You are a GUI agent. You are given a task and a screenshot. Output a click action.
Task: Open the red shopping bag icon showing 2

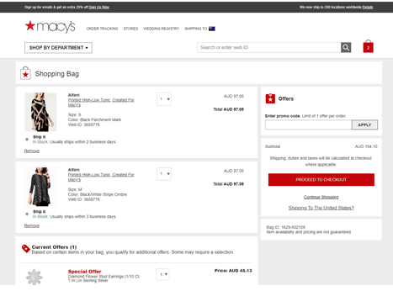pos(368,46)
